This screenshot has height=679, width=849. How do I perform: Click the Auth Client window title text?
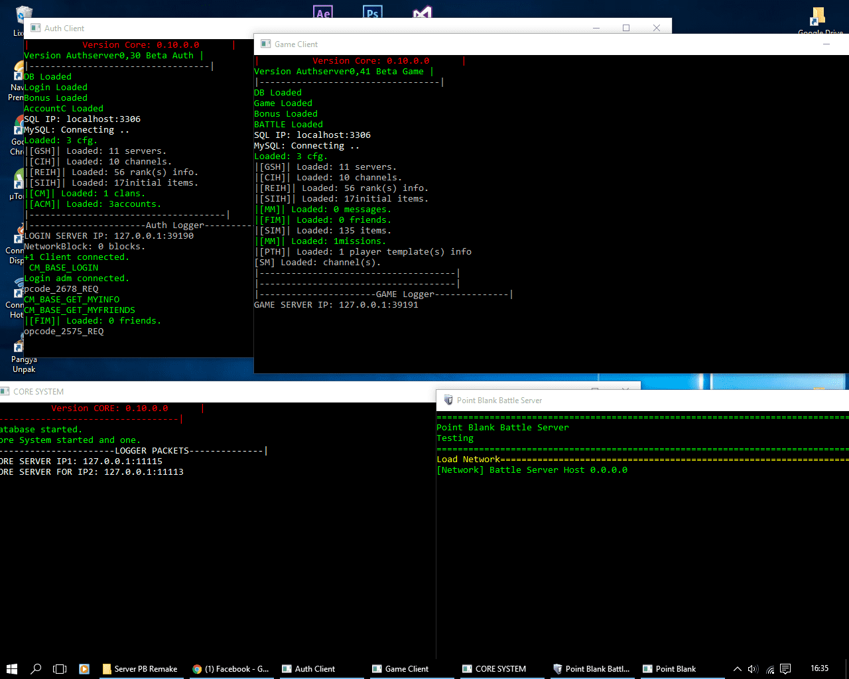[x=64, y=28]
